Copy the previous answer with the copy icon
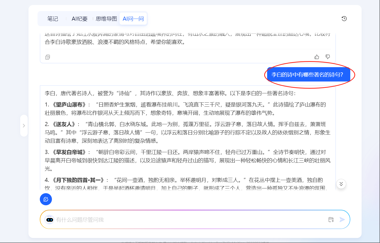Screen dimensions: 380x243 coord(47,57)
